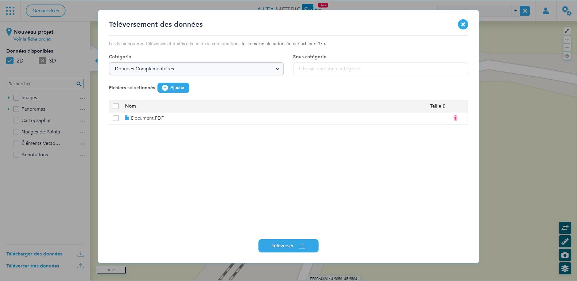The width and height of the screenshot is (577, 281).
Task: Center map on my location
Action: [x=567, y=56]
